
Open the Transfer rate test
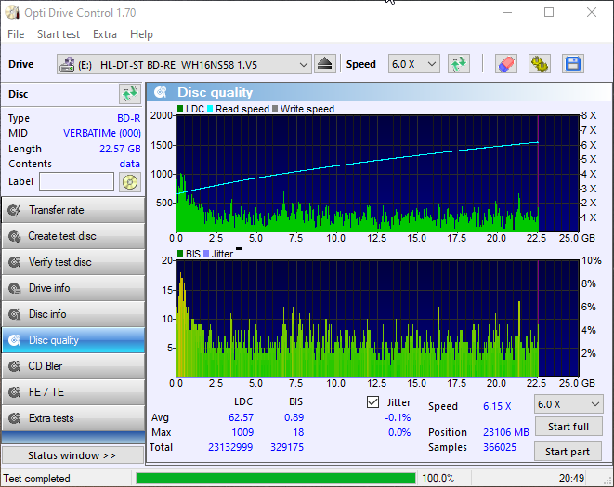pyautogui.click(x=72, y=210)
